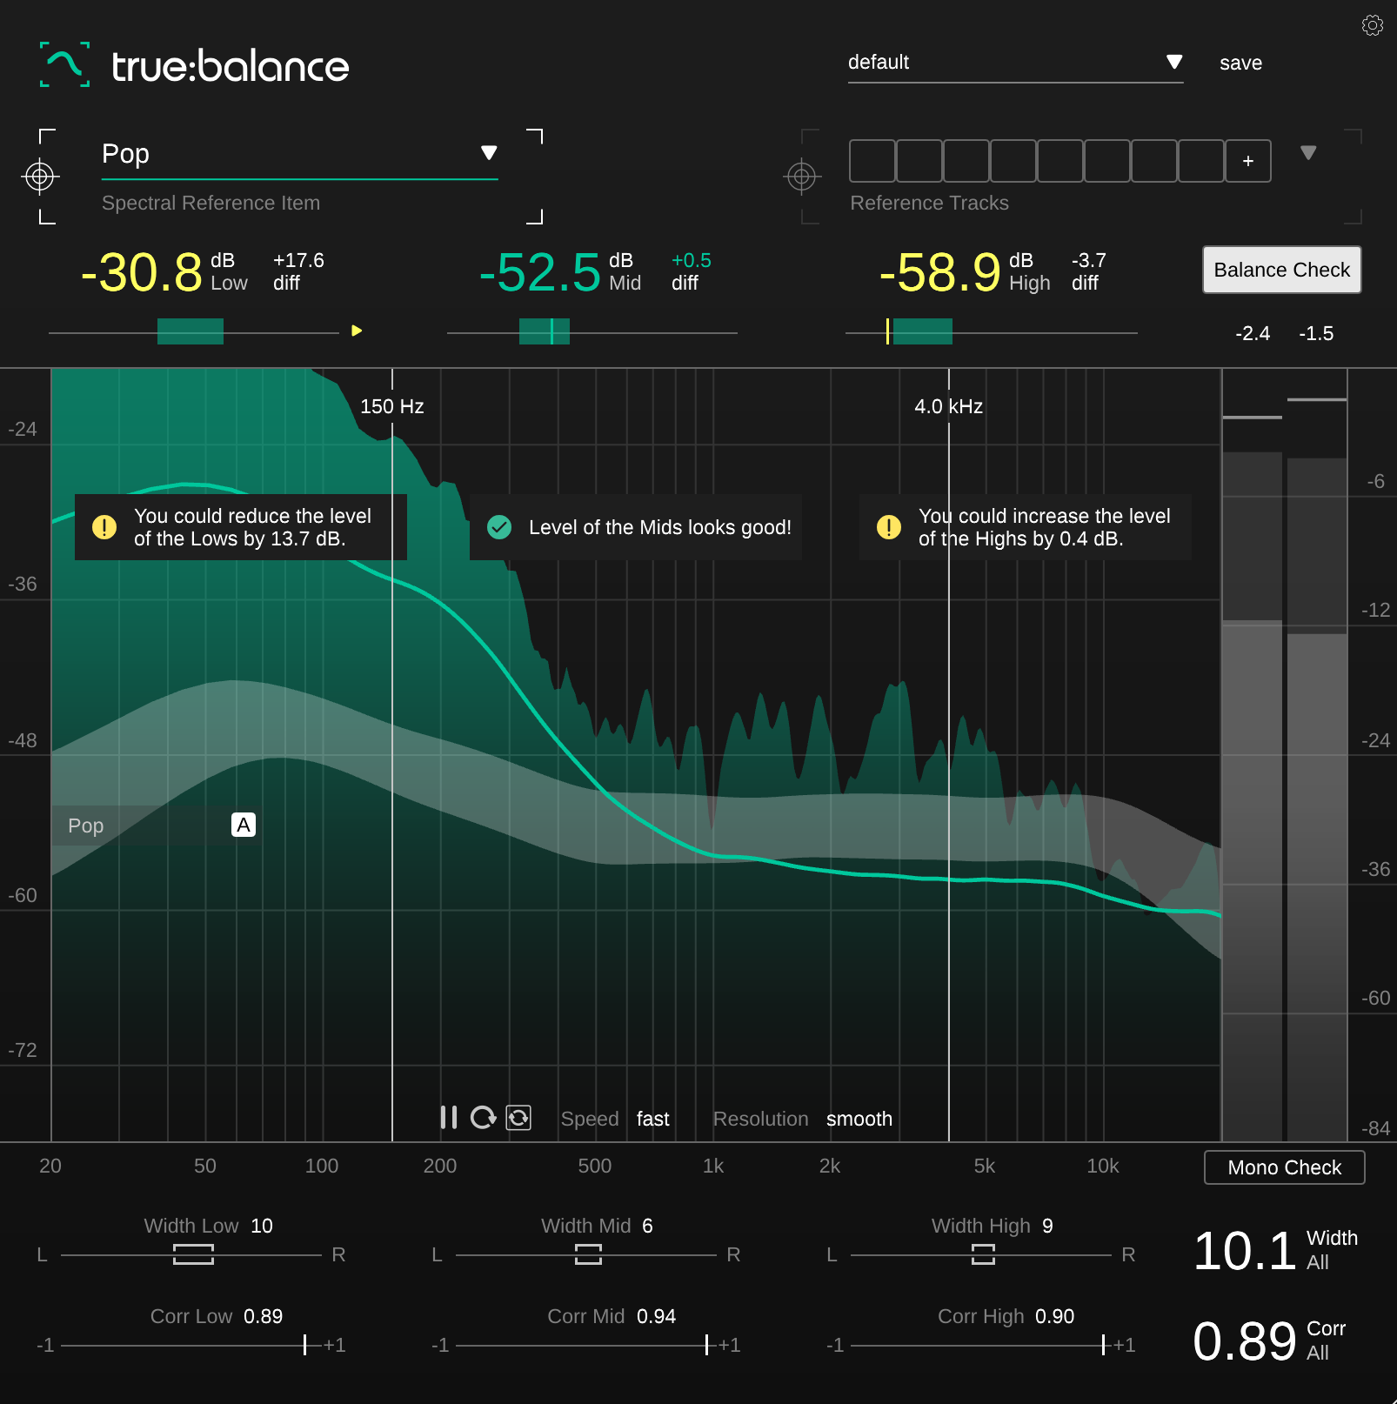
Task: Click the Lows warning exclamation icon
Action: tap(104, 527)
